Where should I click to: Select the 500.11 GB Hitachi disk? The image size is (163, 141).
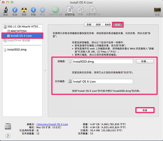point(22,26)
